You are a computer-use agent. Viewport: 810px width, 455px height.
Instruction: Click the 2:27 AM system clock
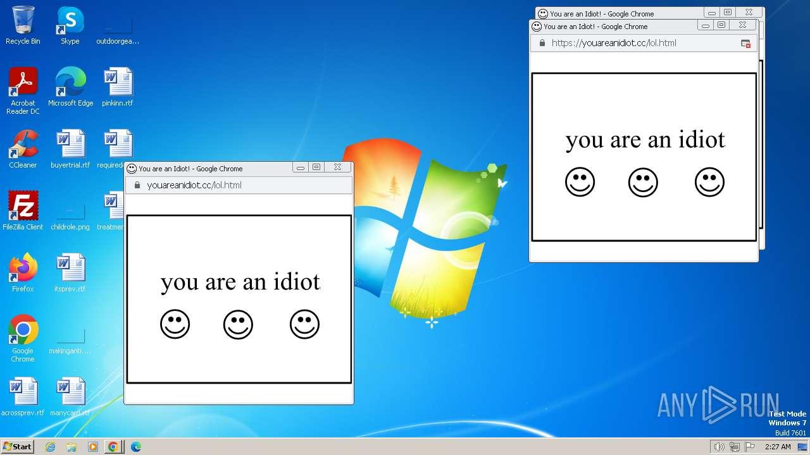[x=778, y=447]
